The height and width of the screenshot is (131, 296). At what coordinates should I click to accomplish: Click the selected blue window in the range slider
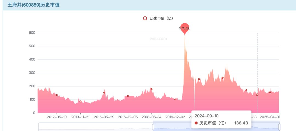coord(216,126)
